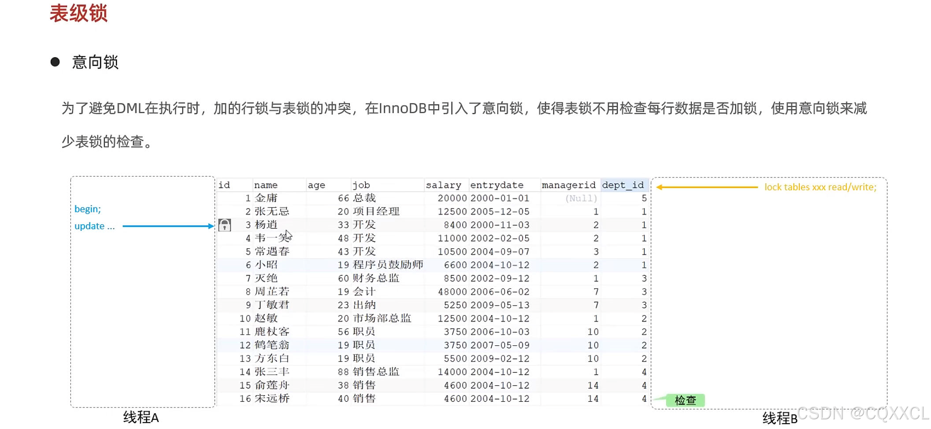
Task: Click the age value 66
Action: tap(344, 198)
